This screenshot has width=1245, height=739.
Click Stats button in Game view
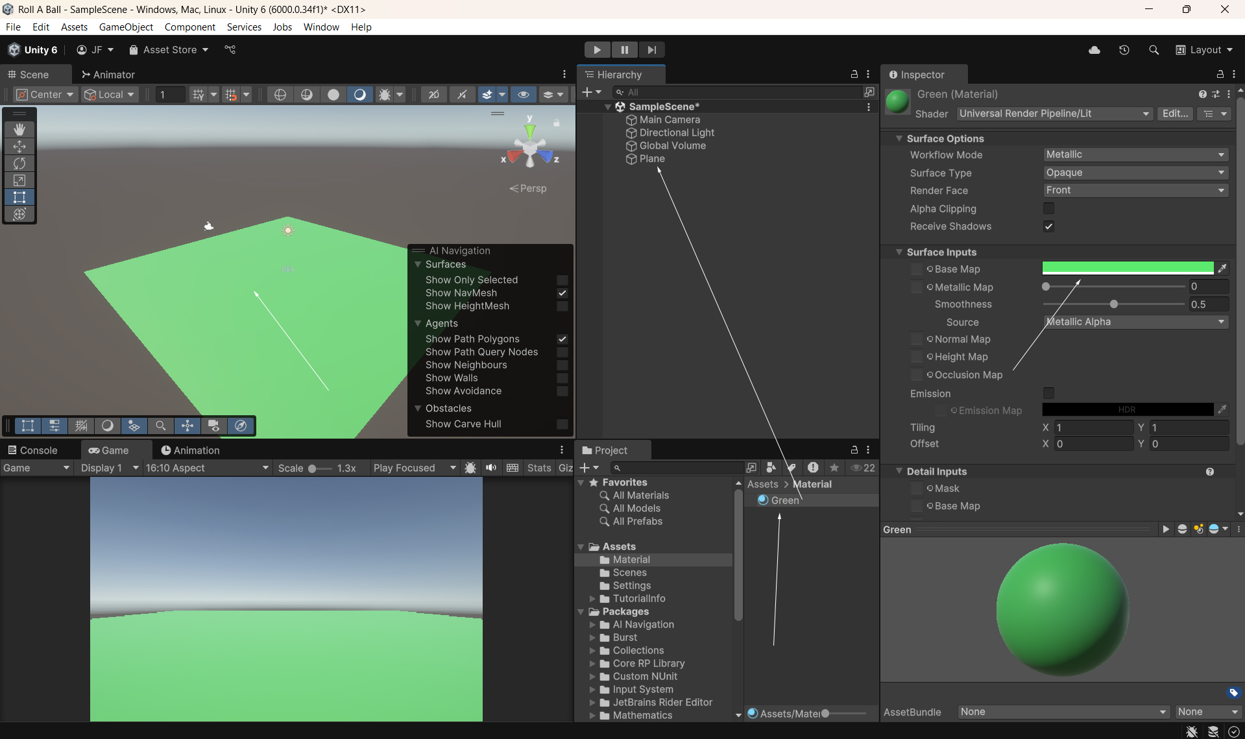tap(538, 468)
